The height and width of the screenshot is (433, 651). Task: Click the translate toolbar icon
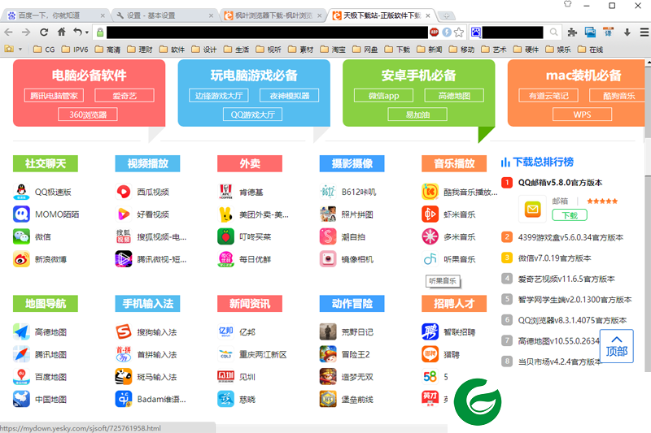[x=608, y=32]
